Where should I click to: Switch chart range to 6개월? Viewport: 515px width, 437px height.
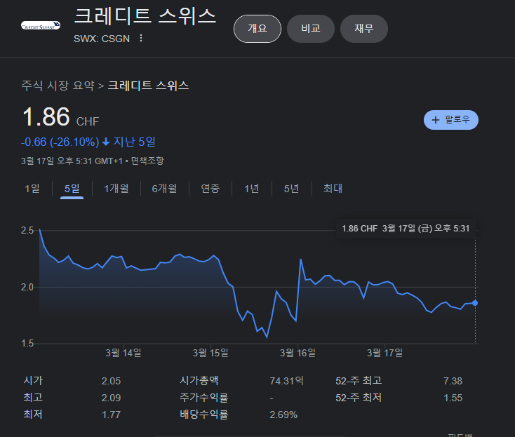tap(165, 189)
